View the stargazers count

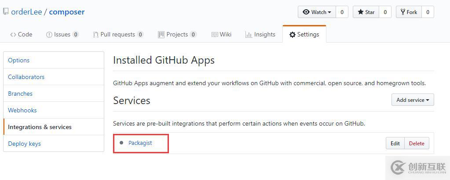pos(385,12)
